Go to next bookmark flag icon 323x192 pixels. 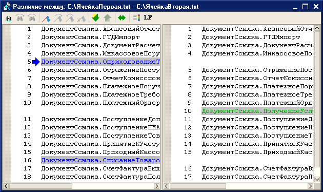pyautogui.click(x=58, y=18)
